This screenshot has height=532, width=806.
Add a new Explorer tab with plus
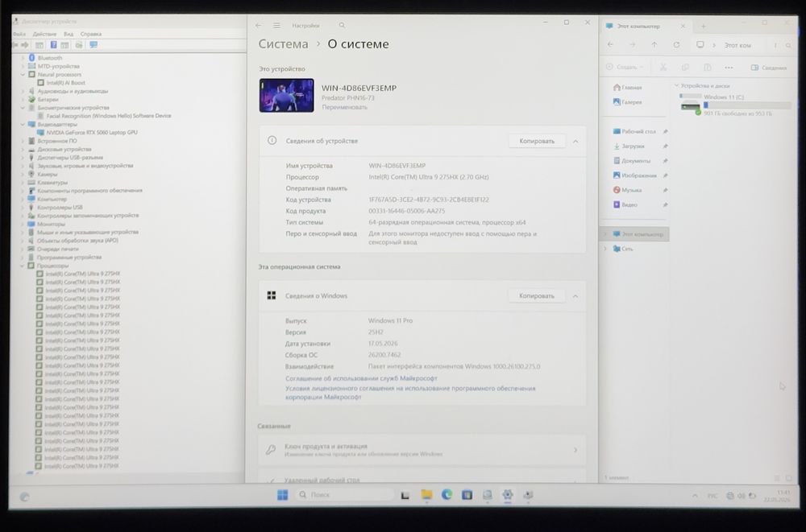pos(703,26)
